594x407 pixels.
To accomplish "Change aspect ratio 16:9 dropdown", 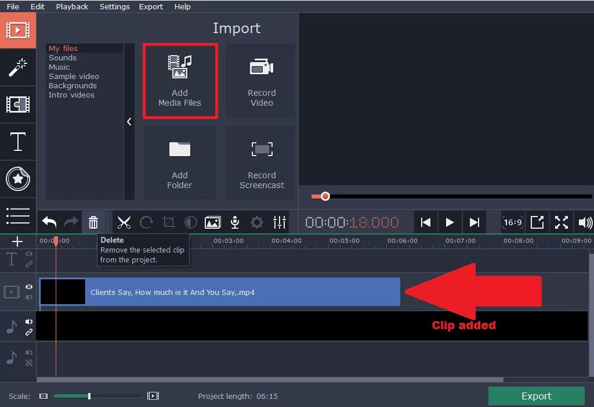I will (513, 222).
